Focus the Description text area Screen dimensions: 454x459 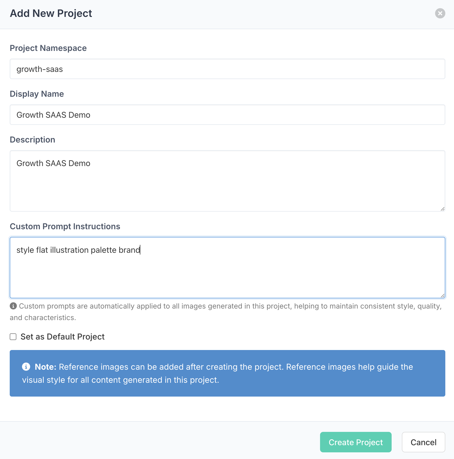(x=227, y=181)
